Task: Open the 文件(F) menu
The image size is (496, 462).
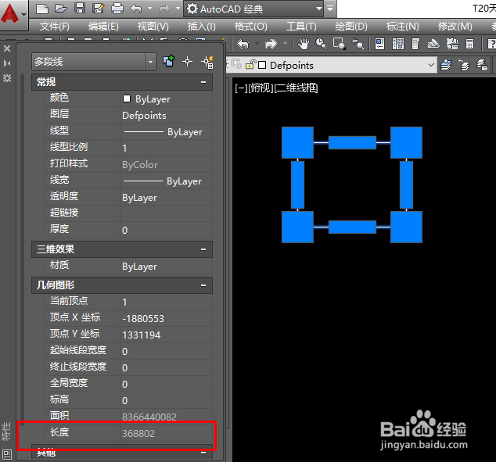Action: 55,27
